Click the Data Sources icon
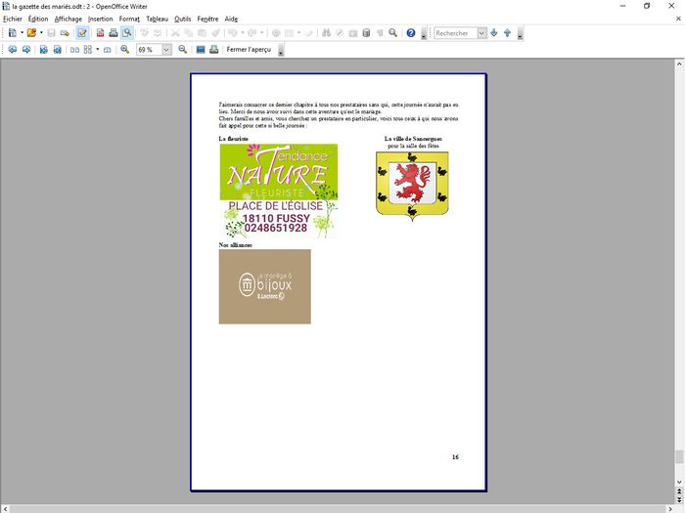The height and width of the screenshot is (513, 685). click(367, 32)
